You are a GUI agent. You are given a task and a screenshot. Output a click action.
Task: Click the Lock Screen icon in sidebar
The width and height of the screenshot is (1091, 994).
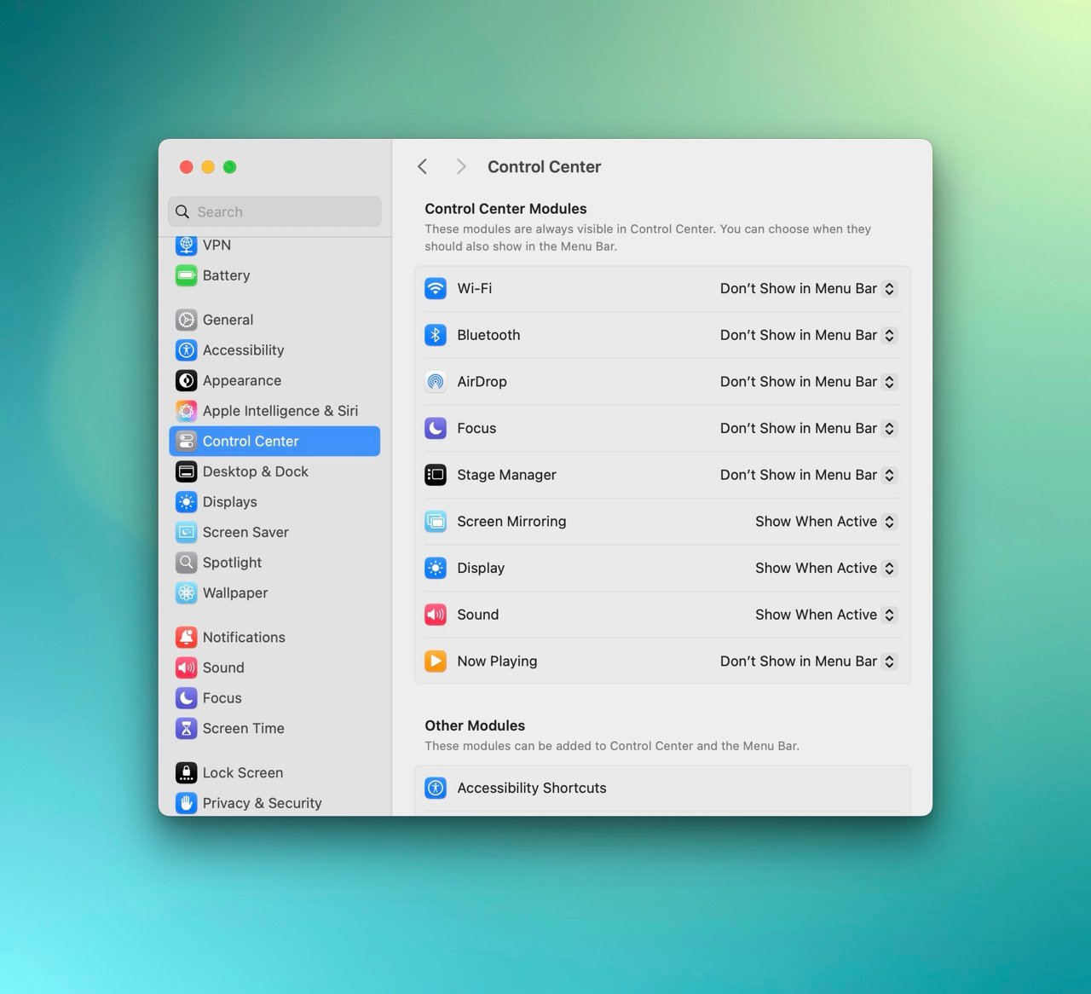point(187,772)
